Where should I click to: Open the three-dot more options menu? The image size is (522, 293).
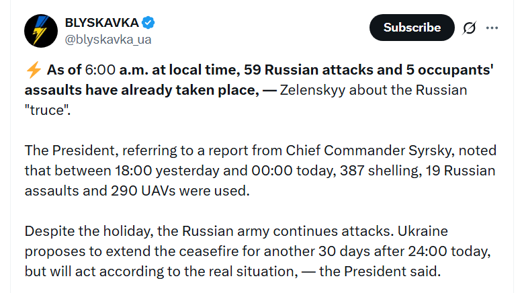[492, 28]
